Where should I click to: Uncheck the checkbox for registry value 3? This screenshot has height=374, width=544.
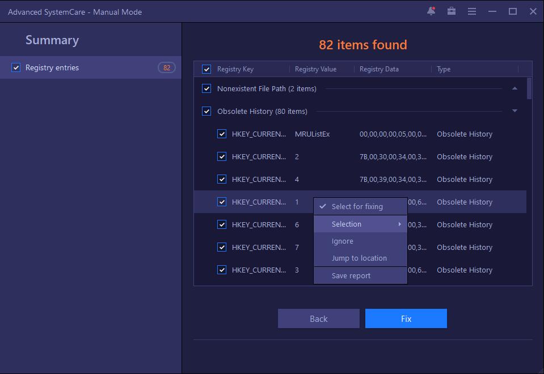click(x=222, y=270)
